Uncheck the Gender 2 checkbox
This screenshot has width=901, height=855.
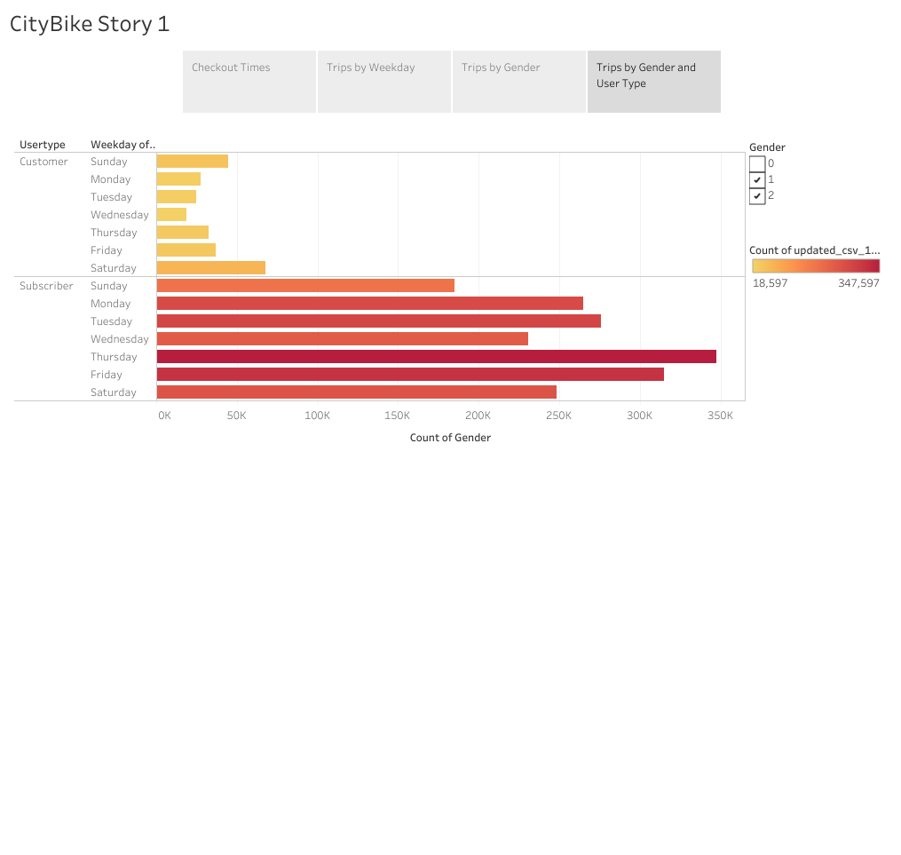click(x=757, y=195)
